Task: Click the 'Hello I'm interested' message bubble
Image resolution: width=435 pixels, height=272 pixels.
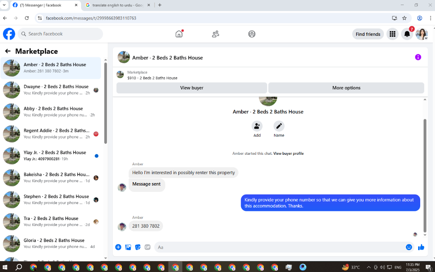Action: click(x=183, y=172)
